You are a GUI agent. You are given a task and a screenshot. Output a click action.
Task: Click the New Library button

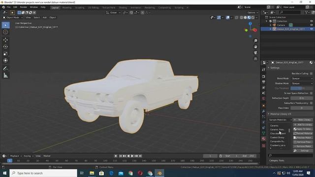point(303,119)
